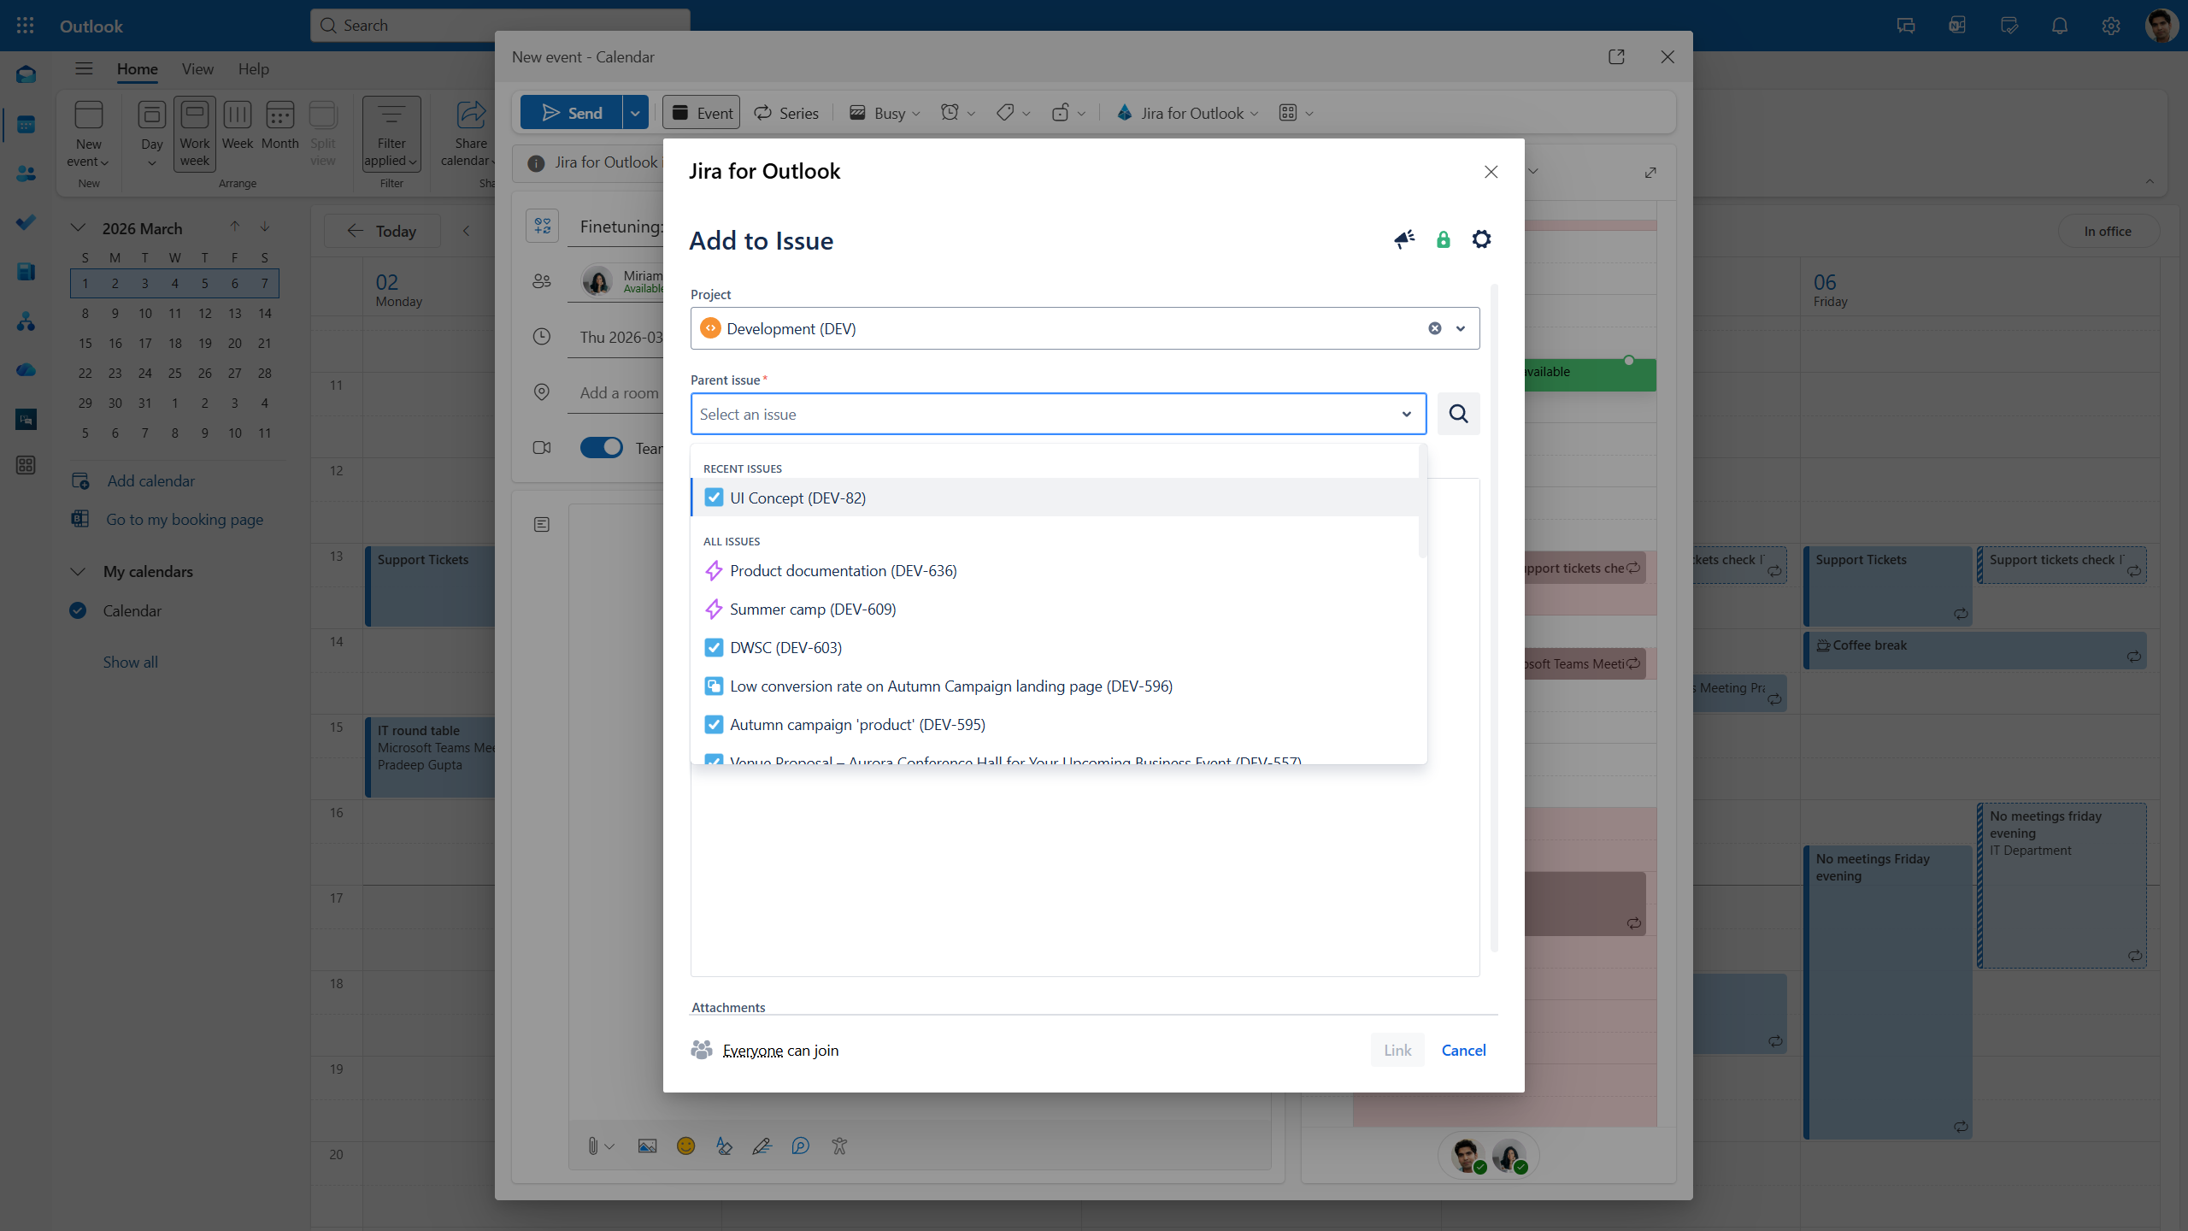This screenshot has width=2188, height=1231.
Task: Uncheck the Calendar under My calendars
Action: point(78,610)
